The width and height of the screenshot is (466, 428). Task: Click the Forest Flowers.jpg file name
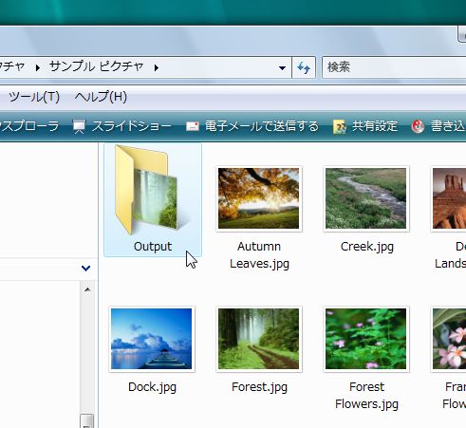pyautogui.click(x=366, y=396)
